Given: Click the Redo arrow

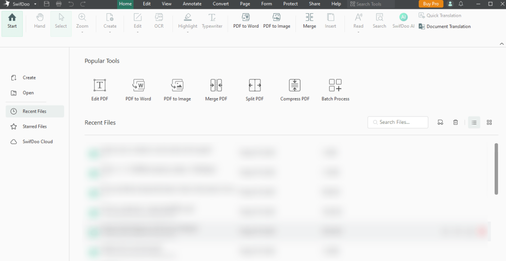Looking at the screenshot, I should [x=83, y=4].
